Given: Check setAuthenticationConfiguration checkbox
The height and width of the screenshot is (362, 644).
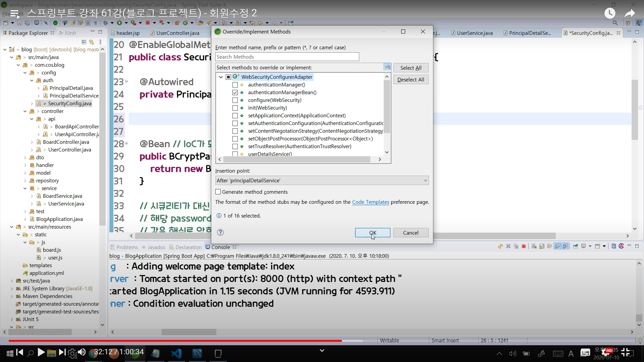Looking at the screenshot, I should point(235,123).
